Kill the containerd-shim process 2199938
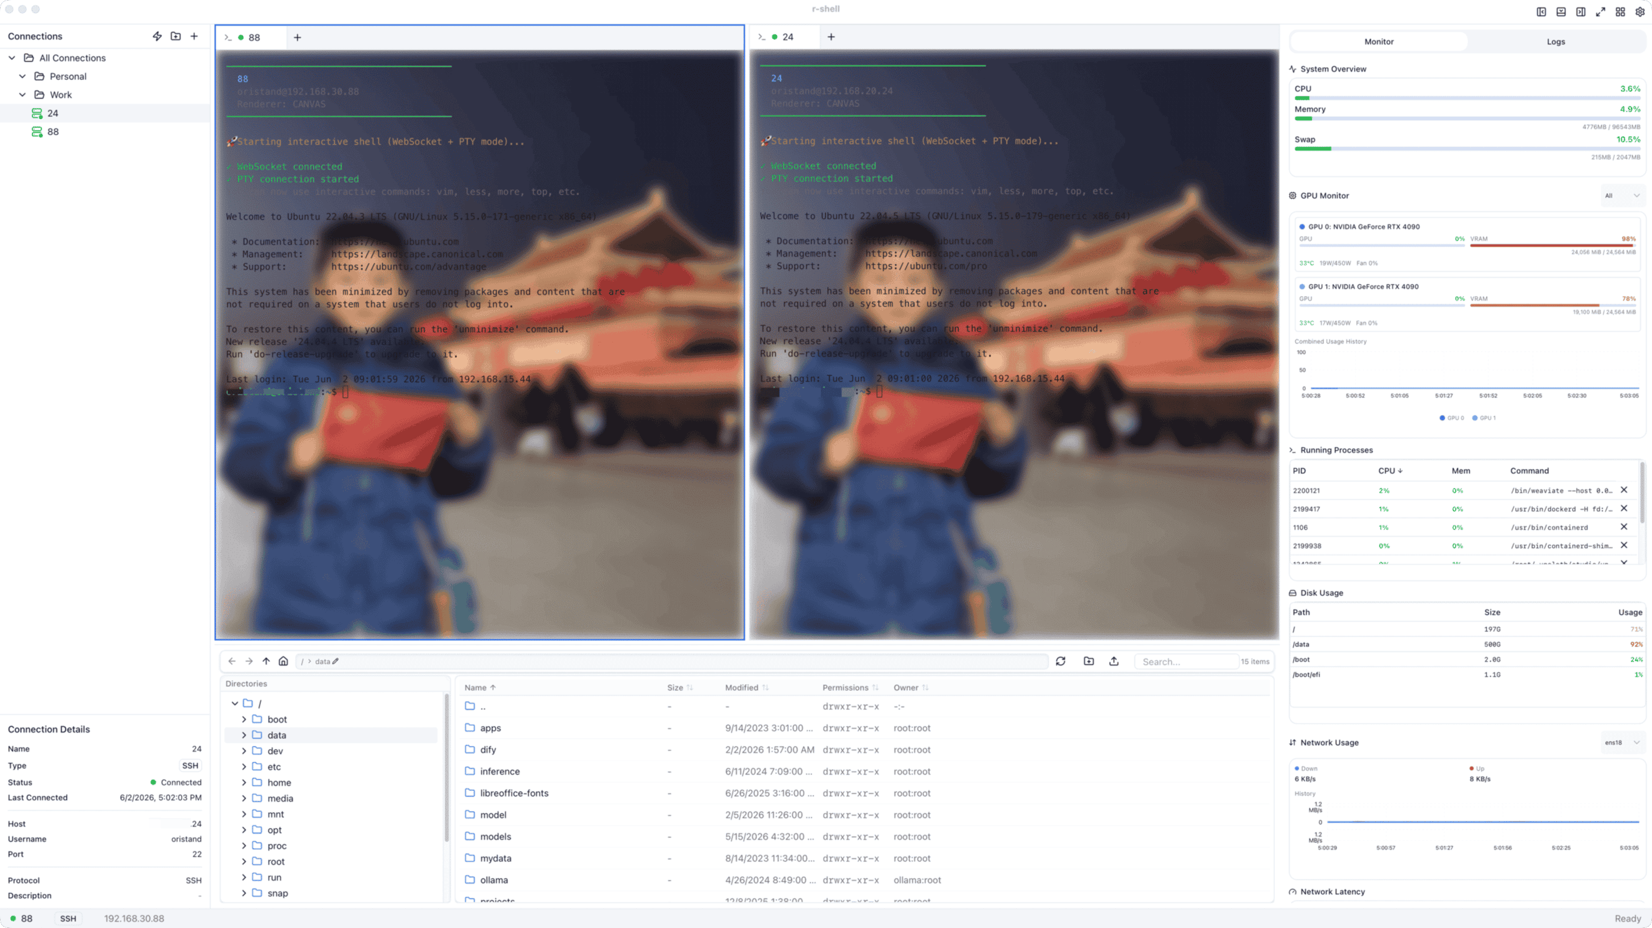 (x=1625, y=545)
